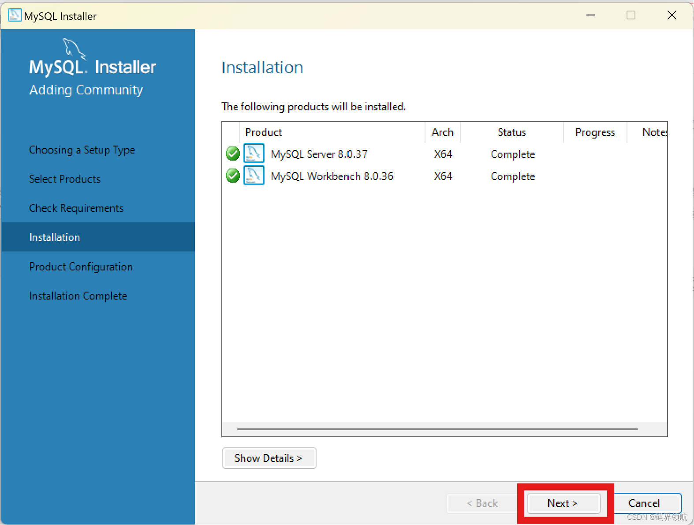Click the green checkmark beside MySQL Workbench 8.0.36

[x=232, y=176]
